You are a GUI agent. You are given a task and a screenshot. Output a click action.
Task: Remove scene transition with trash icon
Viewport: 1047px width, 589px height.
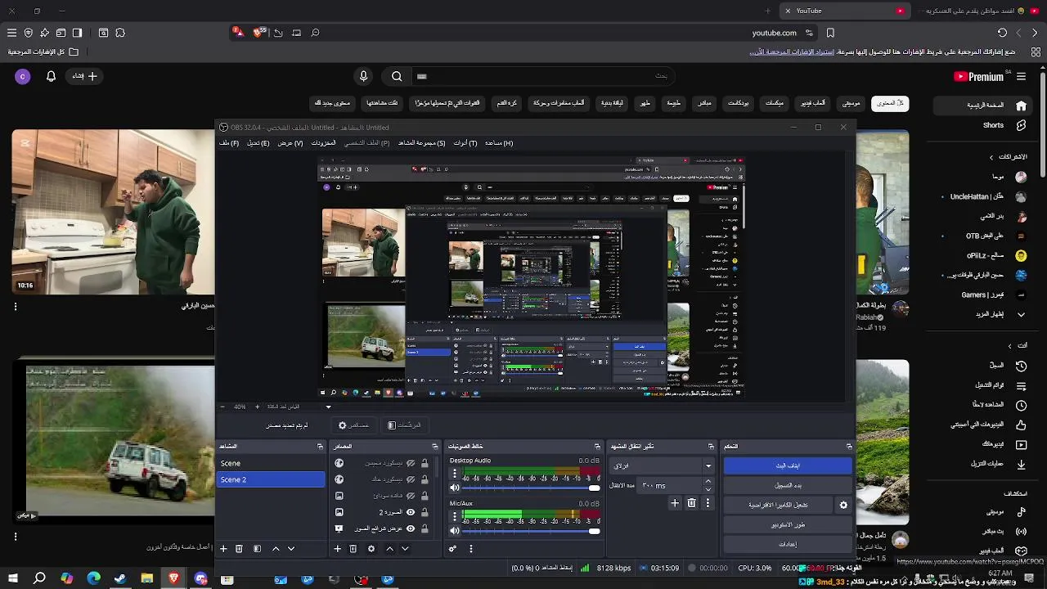tap(691, 503)
